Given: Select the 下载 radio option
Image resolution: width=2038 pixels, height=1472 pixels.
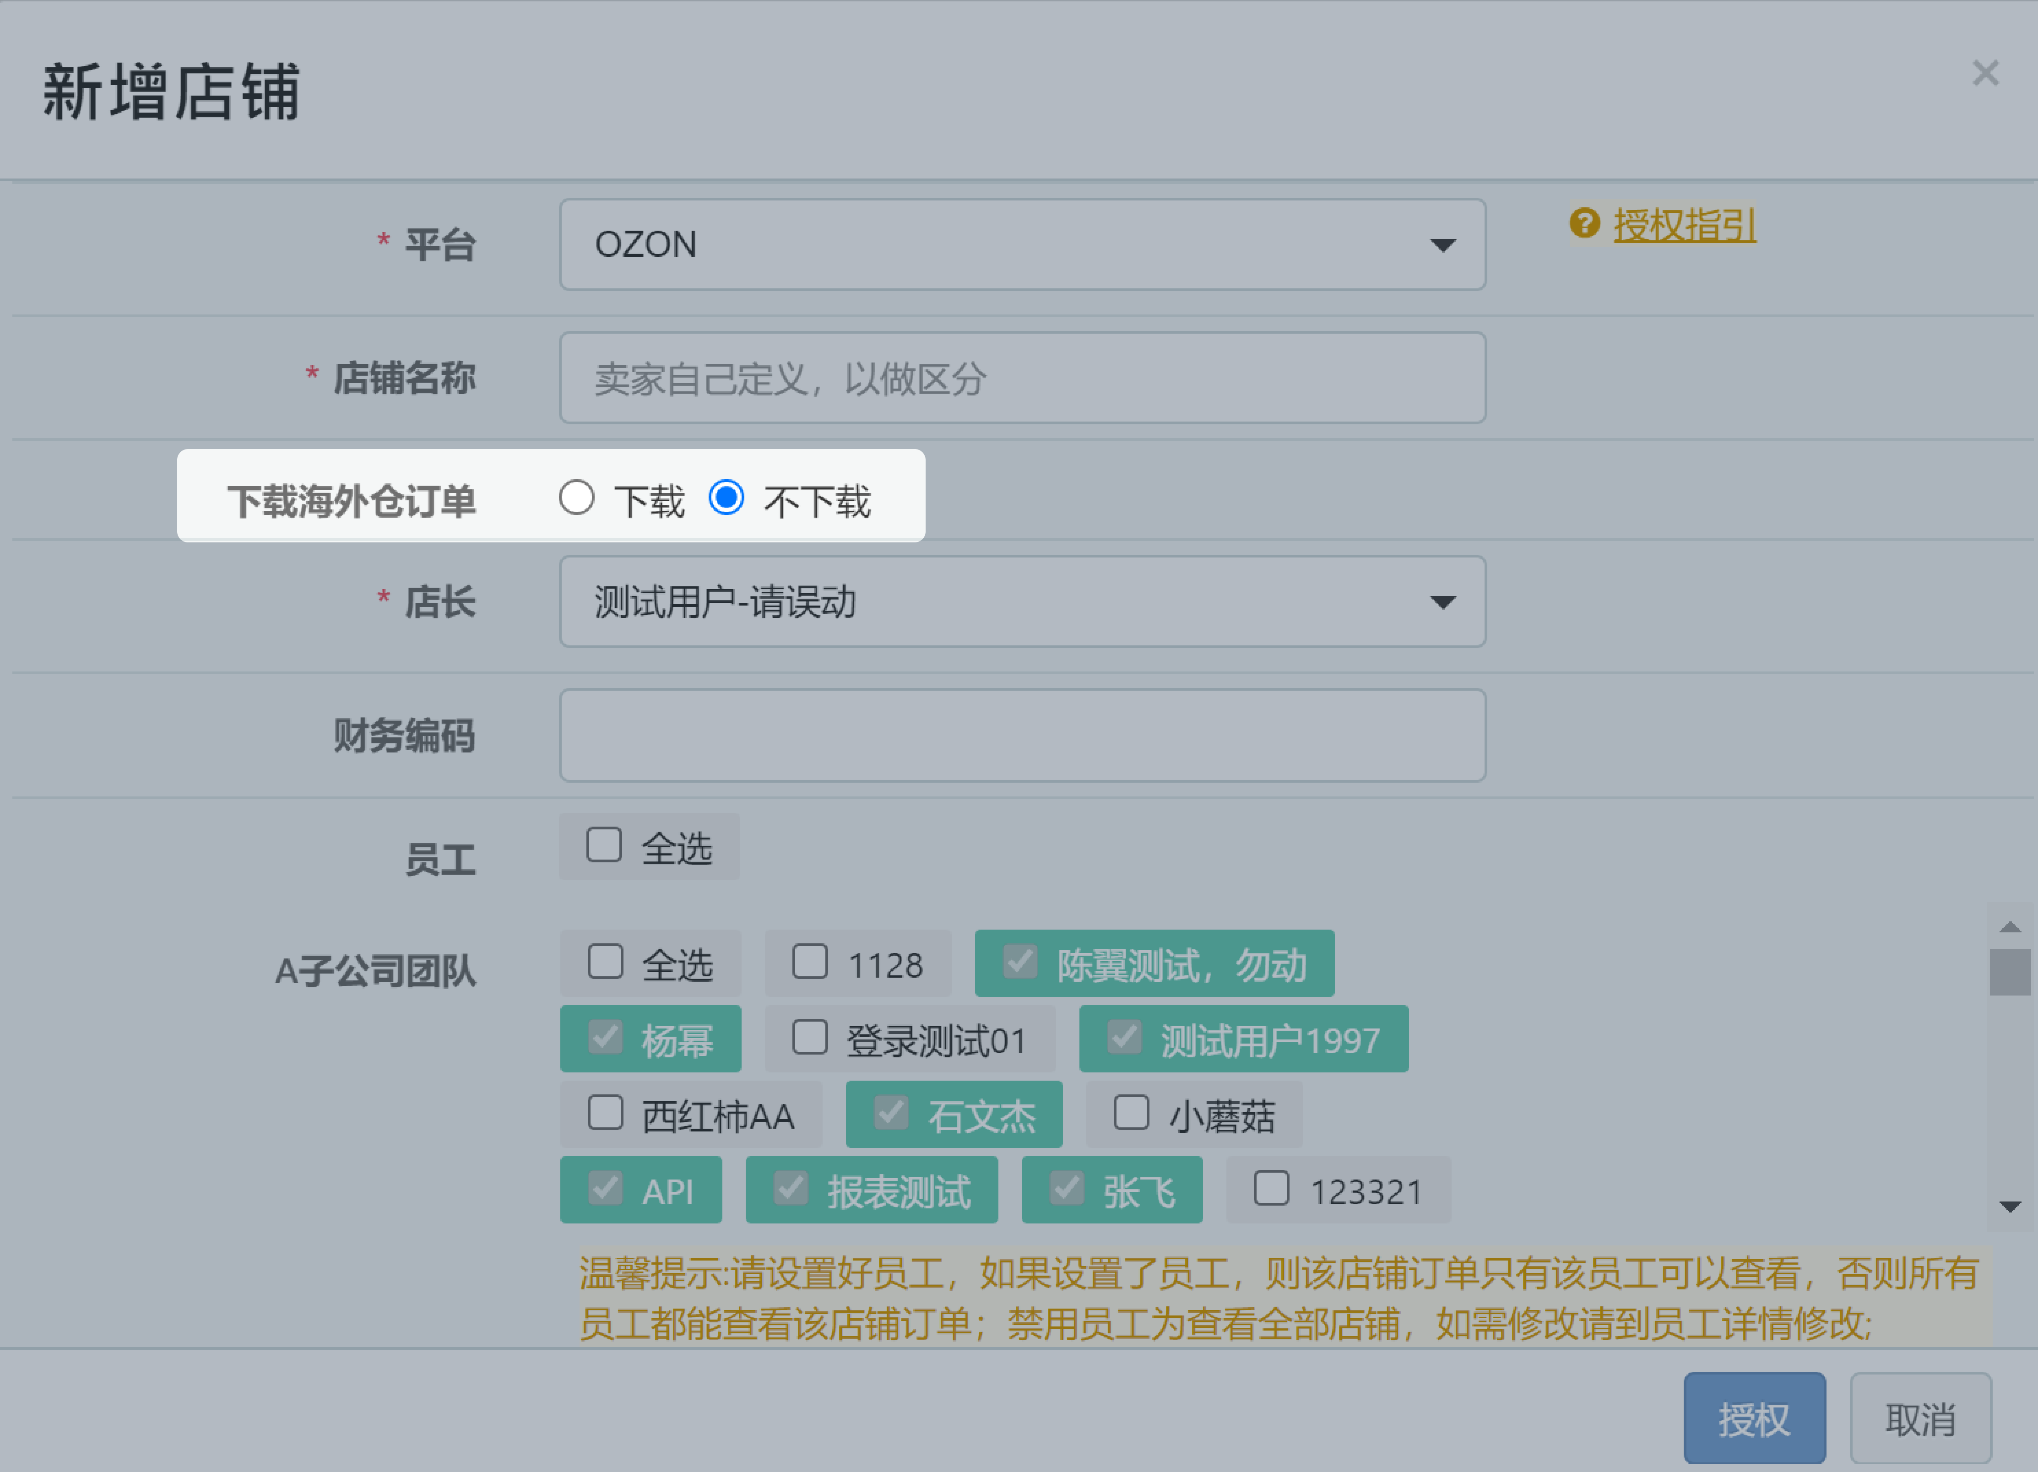Looking at the screenshot, I should [x=576, y=497].
